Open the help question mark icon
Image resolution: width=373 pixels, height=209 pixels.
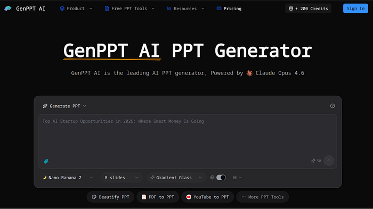point(333,106)
